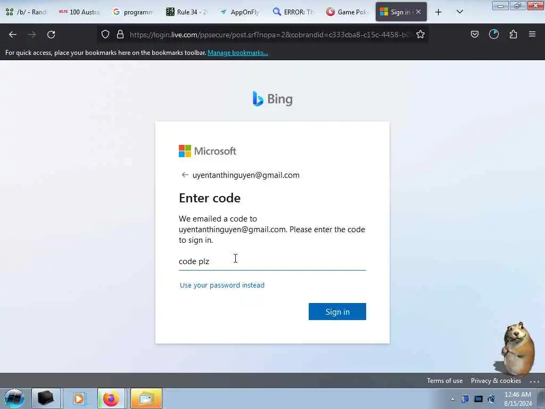The width and height of the screenshot is (545, 409).
Task: Click Use your password instead
Action: click(x=222, y=285)
